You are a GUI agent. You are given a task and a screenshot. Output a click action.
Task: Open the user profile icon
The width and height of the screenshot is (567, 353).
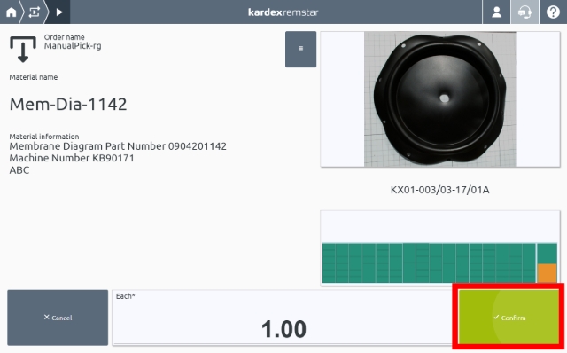point(496,12)
